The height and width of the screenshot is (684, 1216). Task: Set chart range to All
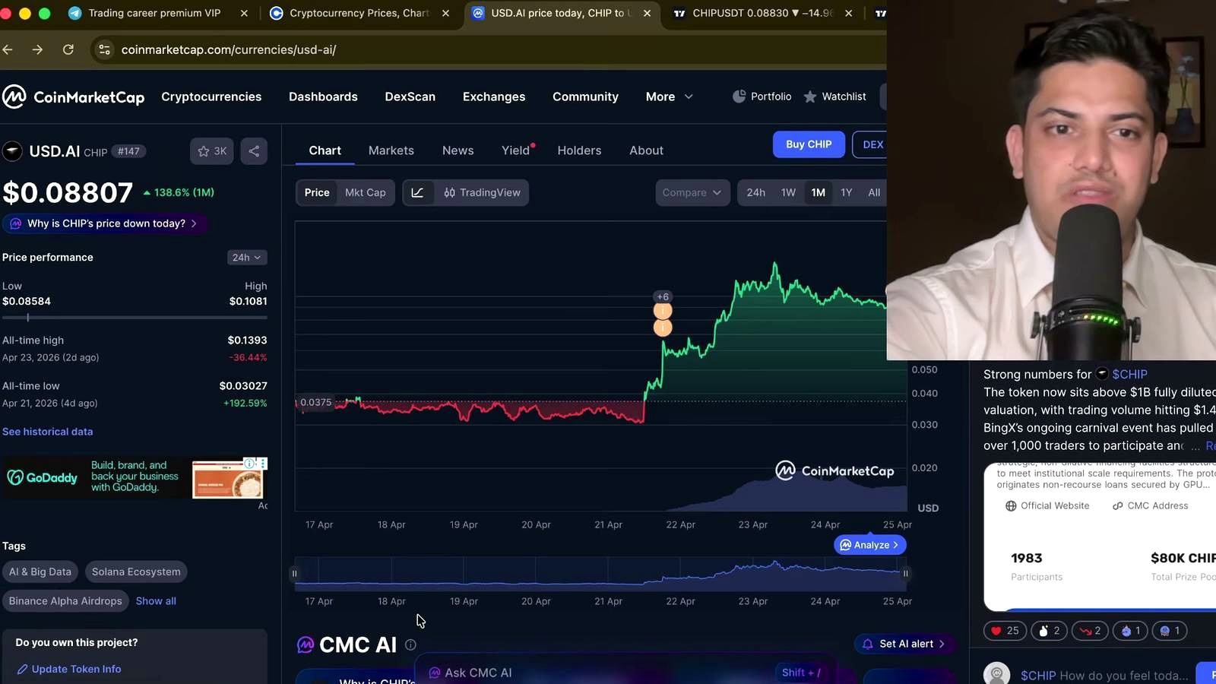874,192
